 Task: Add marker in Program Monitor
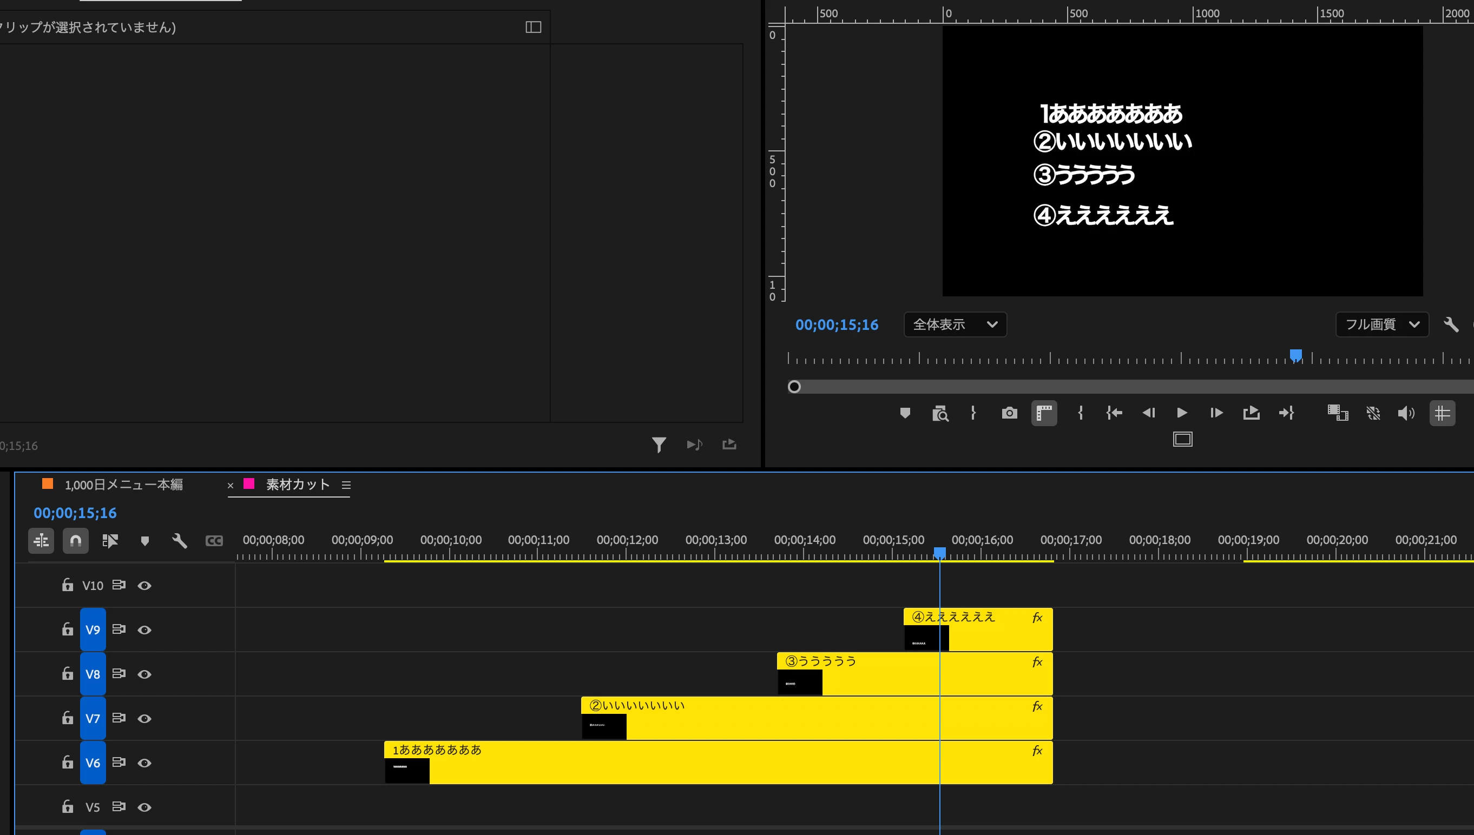pos(905,413)
